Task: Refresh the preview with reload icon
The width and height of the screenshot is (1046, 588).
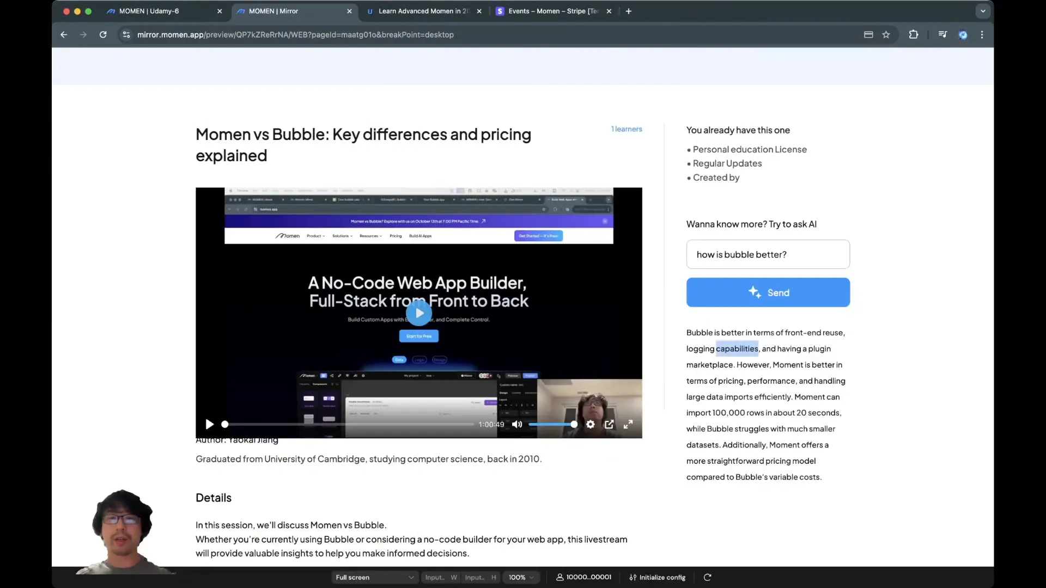Action: (x=707, y=577)
